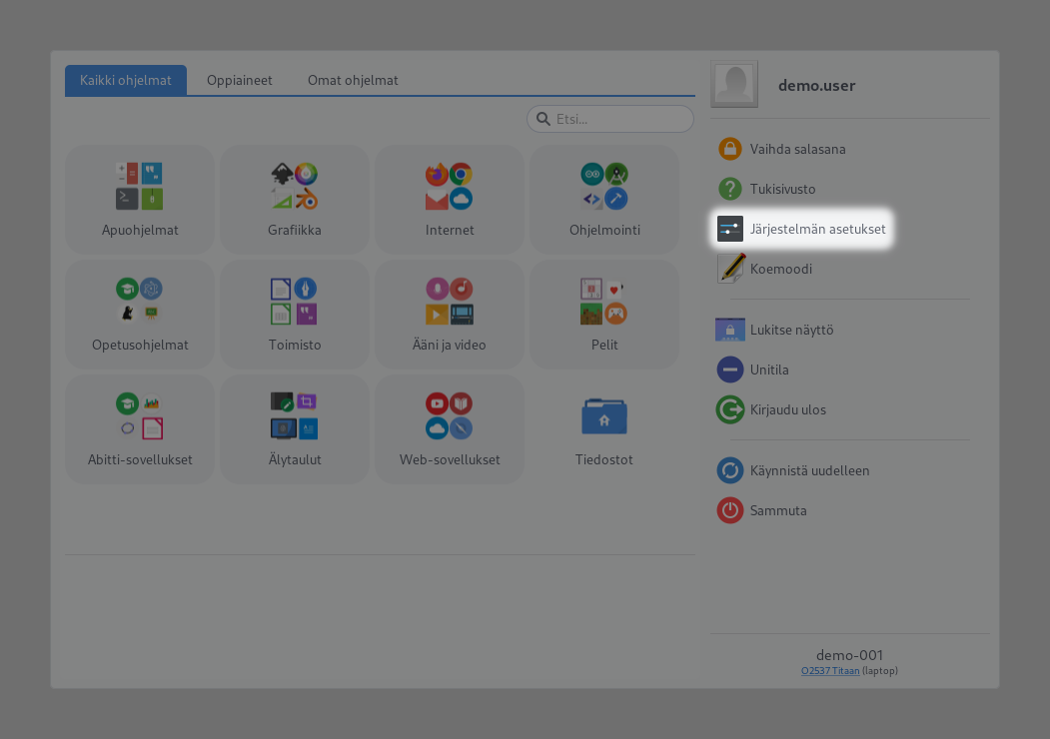Open the Apuohjelmat category icon
1050x739 pixels.
point(140,187)
